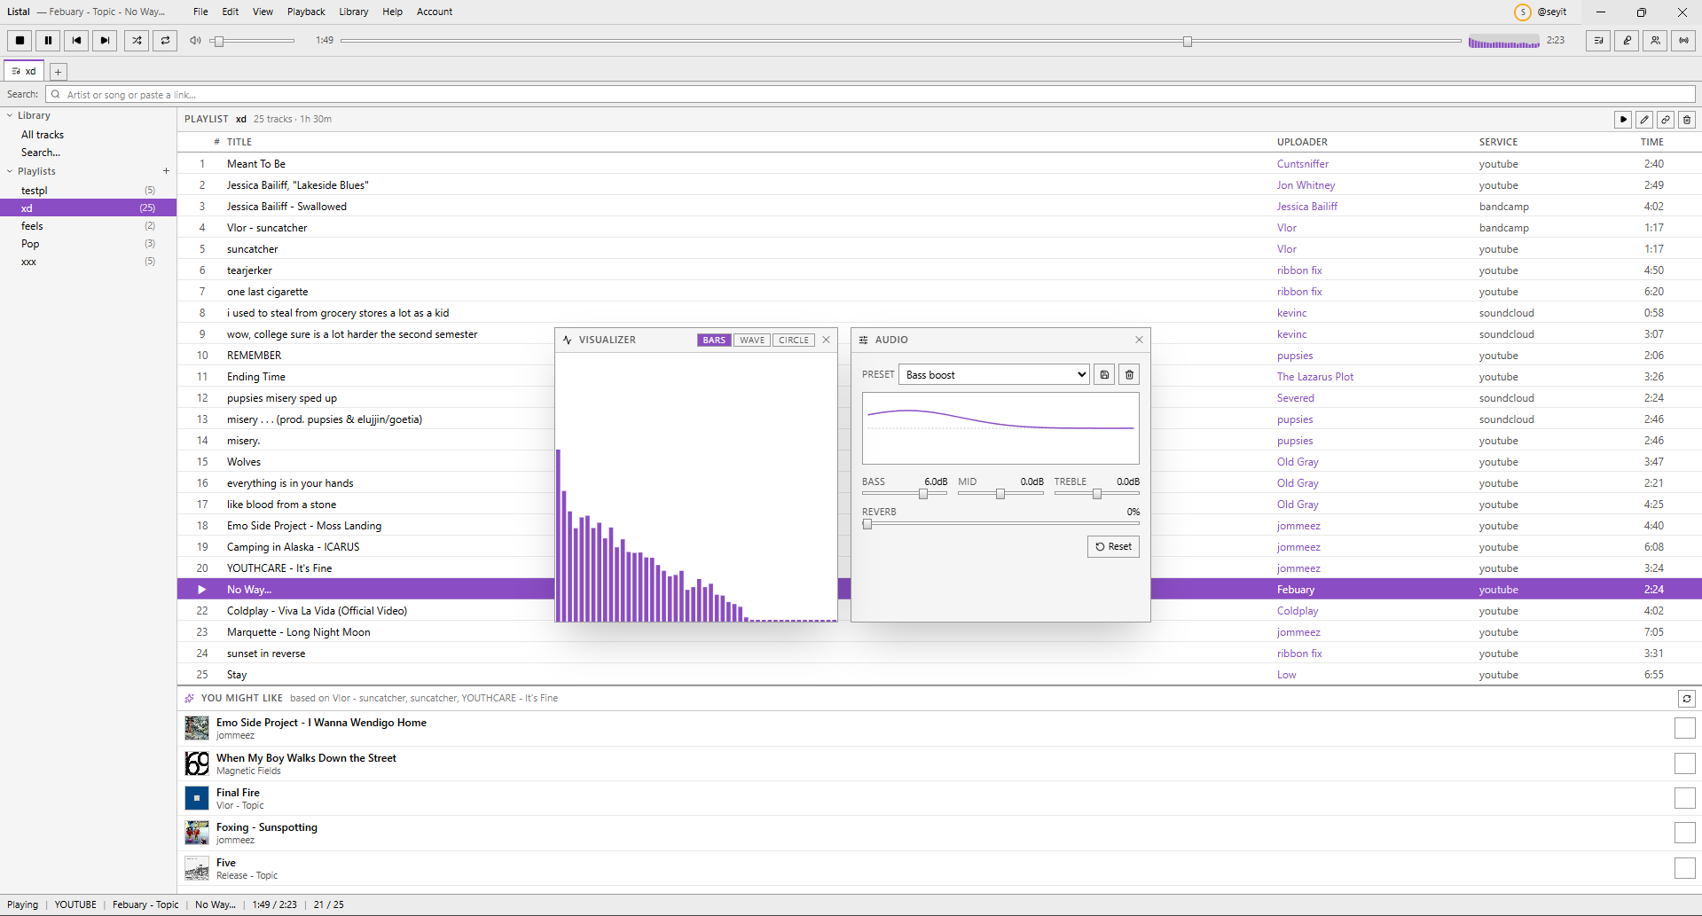
Task: Skip to the next track
Action: (105, 40)
